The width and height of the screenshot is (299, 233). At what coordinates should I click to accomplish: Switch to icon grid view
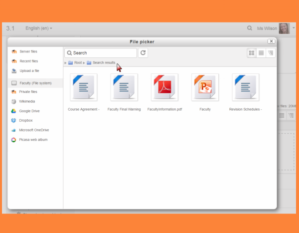pos(252,53)
